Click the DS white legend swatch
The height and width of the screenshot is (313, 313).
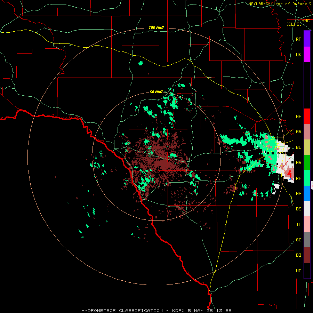pos(307,209)
